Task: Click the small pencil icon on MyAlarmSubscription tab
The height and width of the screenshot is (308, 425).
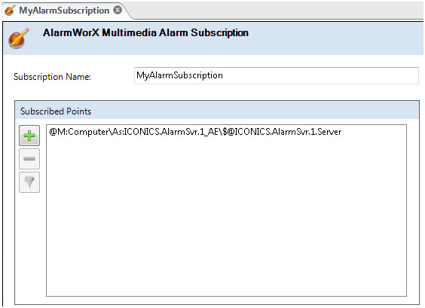Action: 10,11
